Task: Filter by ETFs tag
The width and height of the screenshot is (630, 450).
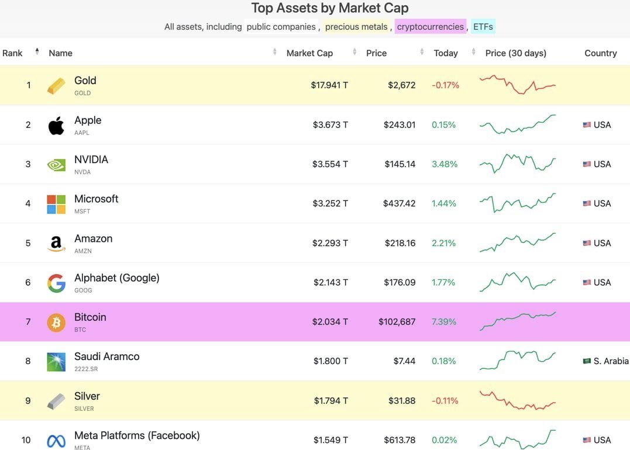Action: point(483,26)
